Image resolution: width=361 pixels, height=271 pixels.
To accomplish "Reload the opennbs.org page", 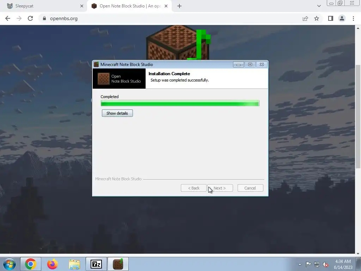I will click(x=30, y=18).
